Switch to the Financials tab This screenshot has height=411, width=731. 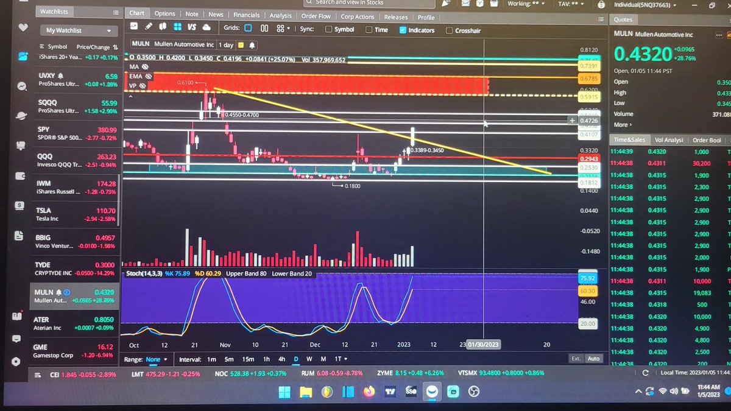(246, 15)
